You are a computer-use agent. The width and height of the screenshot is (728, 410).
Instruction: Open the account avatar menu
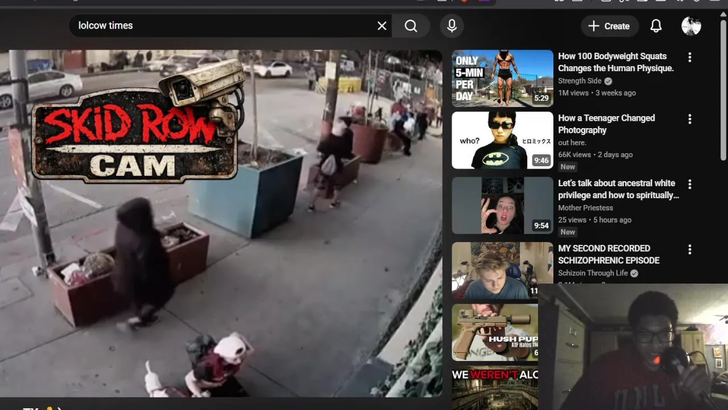click(x=691, y=26)
